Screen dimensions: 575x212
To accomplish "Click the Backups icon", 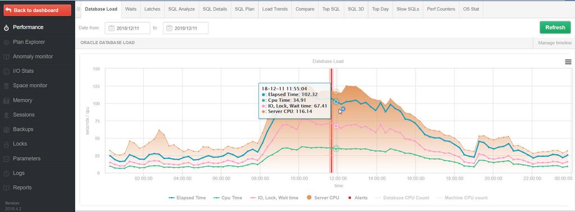I will (6, 130).
